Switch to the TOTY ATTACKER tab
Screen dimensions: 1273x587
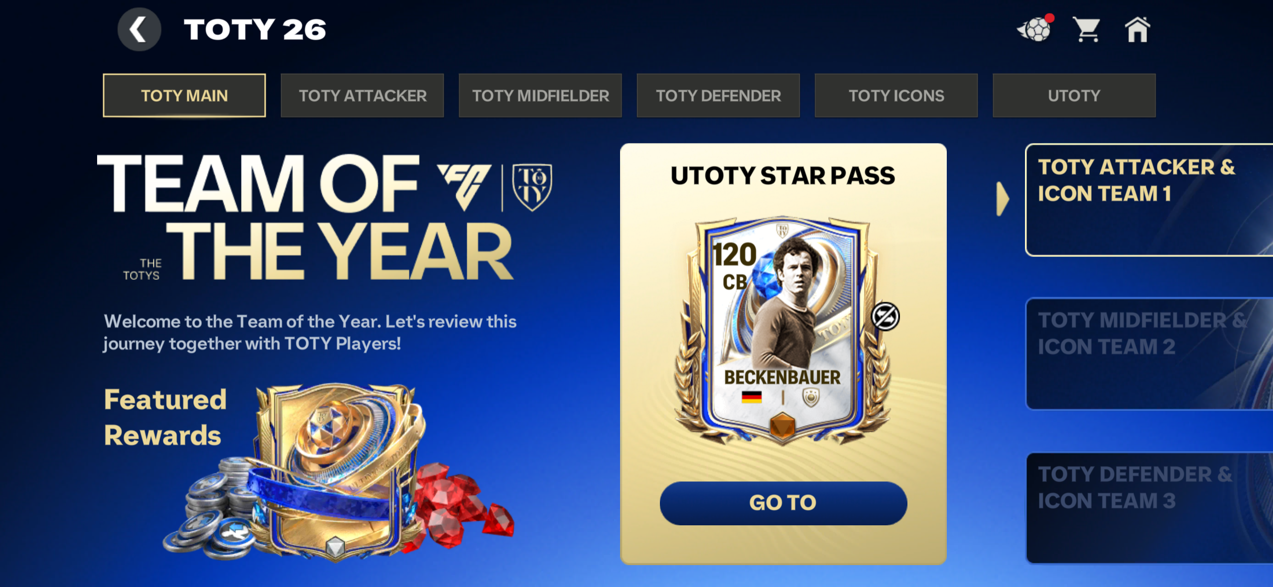click(x=362, y=96)
